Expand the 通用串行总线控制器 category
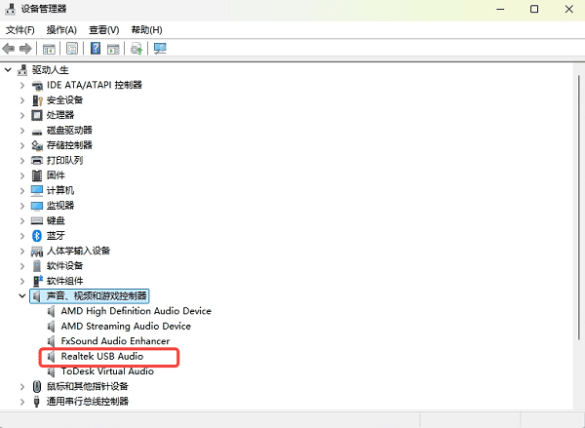 point(22,402)
